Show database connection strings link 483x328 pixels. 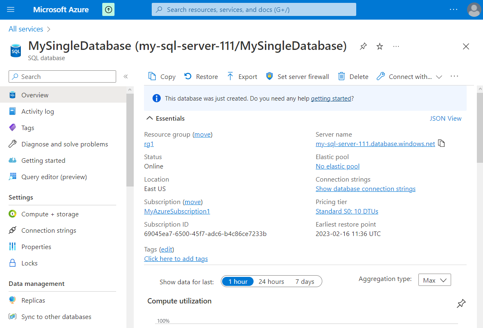click(x=366, y=189)
